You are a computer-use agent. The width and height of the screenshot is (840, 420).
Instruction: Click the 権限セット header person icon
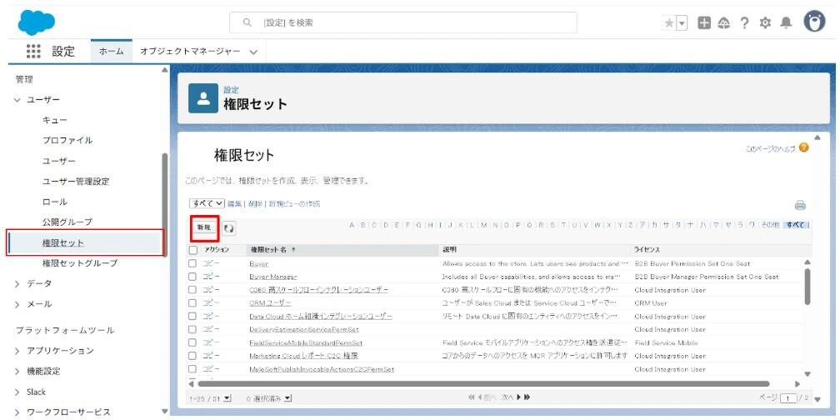pos(203,98)
